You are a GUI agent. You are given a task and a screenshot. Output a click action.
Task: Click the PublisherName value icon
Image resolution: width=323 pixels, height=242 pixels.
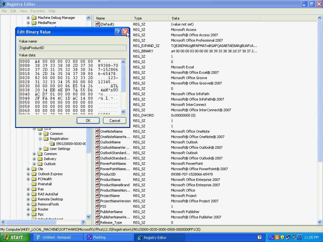(97, 211)
